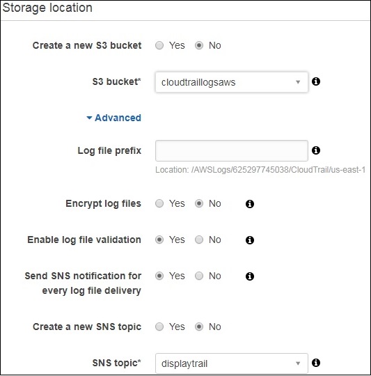The image size is (371, 376).
Task: Select No for Create a new SNS topic
Action: click(x=199, y=327)
